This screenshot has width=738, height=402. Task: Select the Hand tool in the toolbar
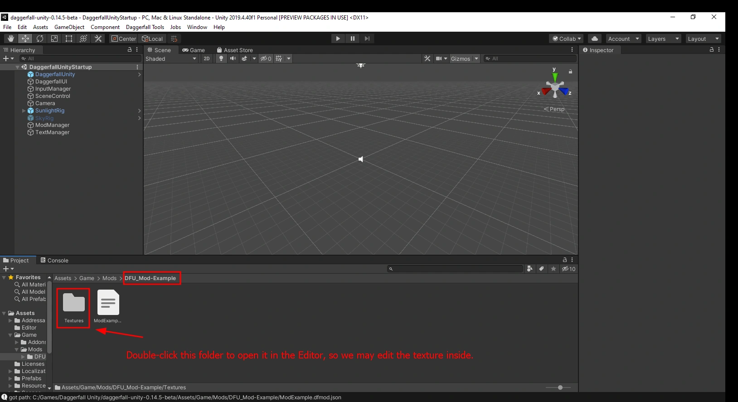point(11,39)
